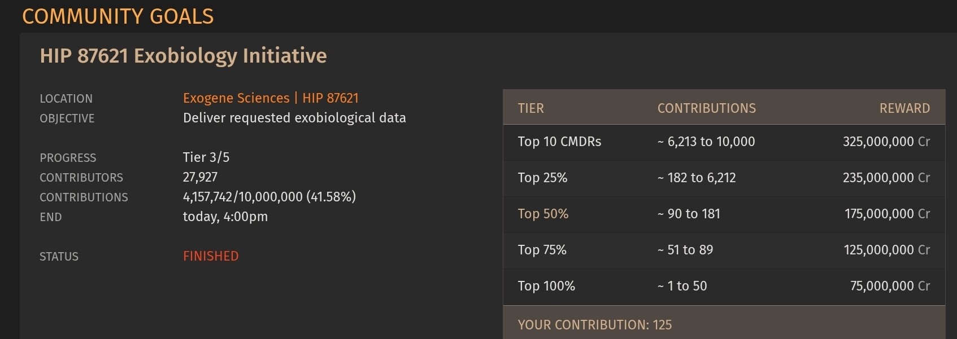Click the Deliver requested exobiological data objective
The width and height of the screenshot is (957, 339).
click(294, 118)
